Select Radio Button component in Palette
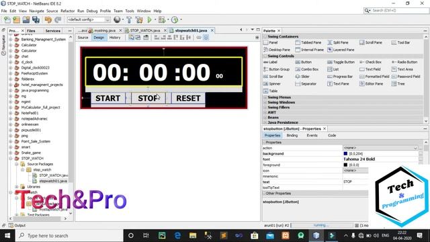The image size is (430, 242). coord(404,62)
